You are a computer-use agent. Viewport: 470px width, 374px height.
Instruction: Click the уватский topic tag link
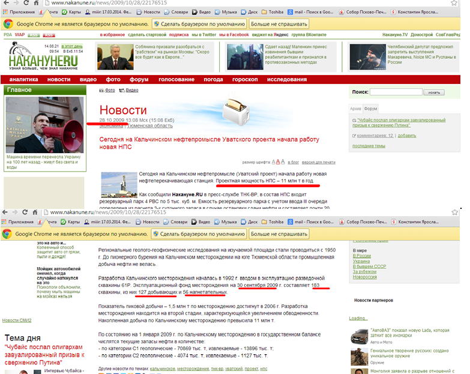(x=234, y=369)
